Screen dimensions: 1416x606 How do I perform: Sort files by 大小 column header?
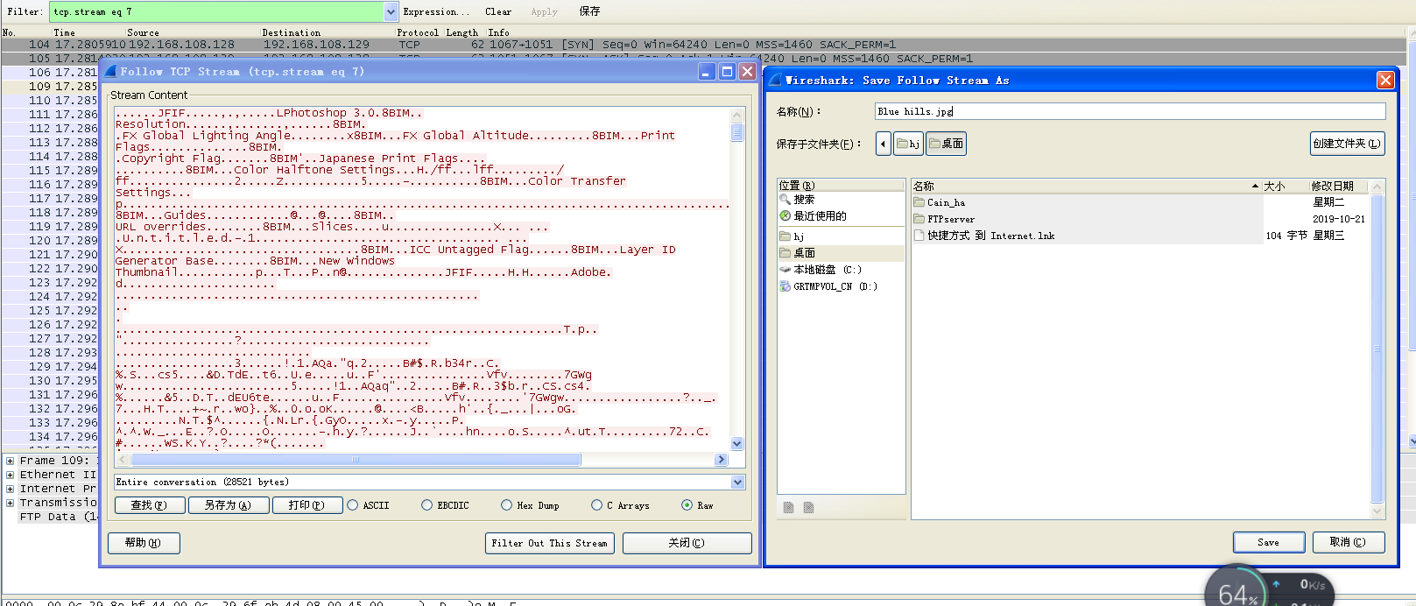pyautogui.click(x=1286, y=186)
